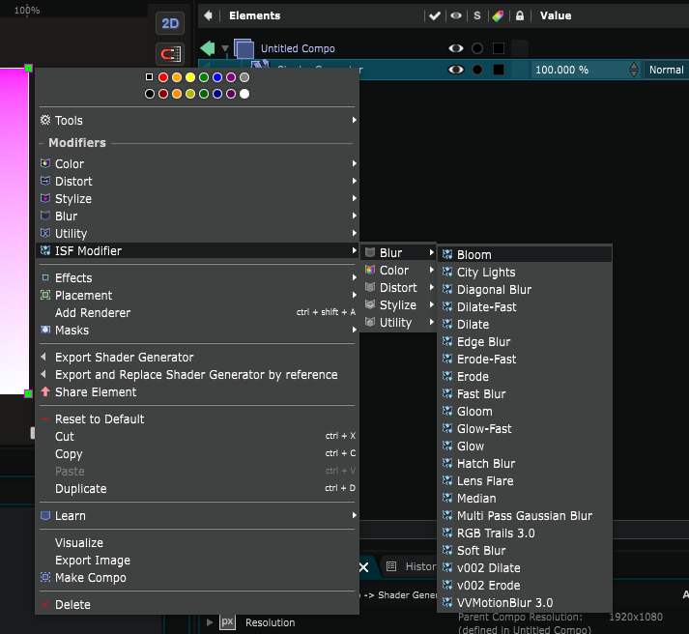Toggle the red magnet snap icon
The height and width of the screenshot is (634, 689).
coord(170,54)
